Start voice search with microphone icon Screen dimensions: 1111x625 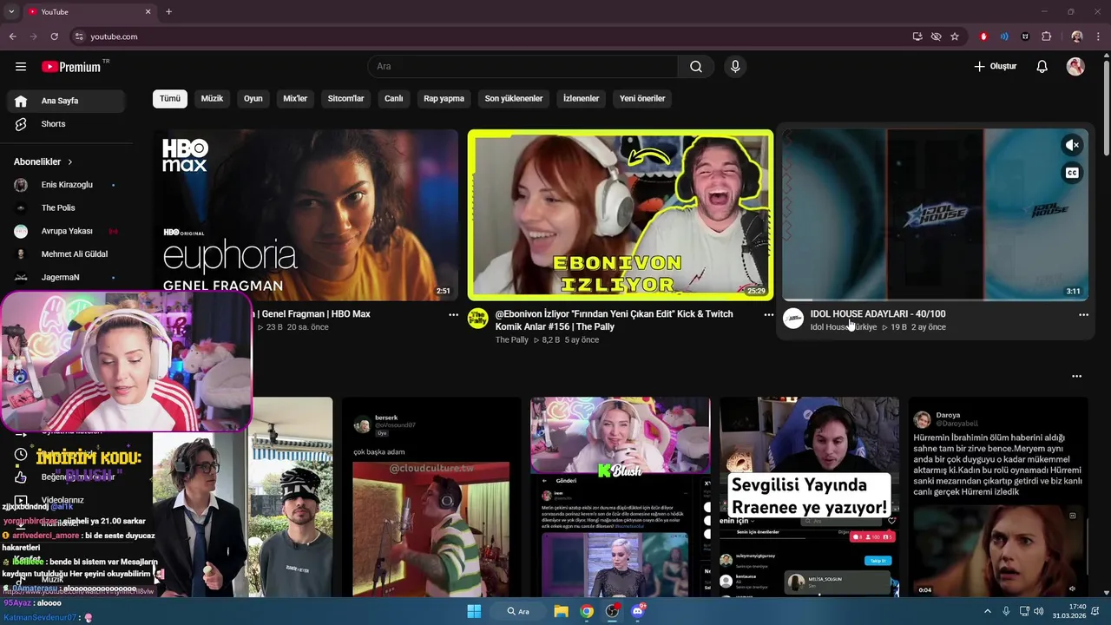tap(735, 67)
